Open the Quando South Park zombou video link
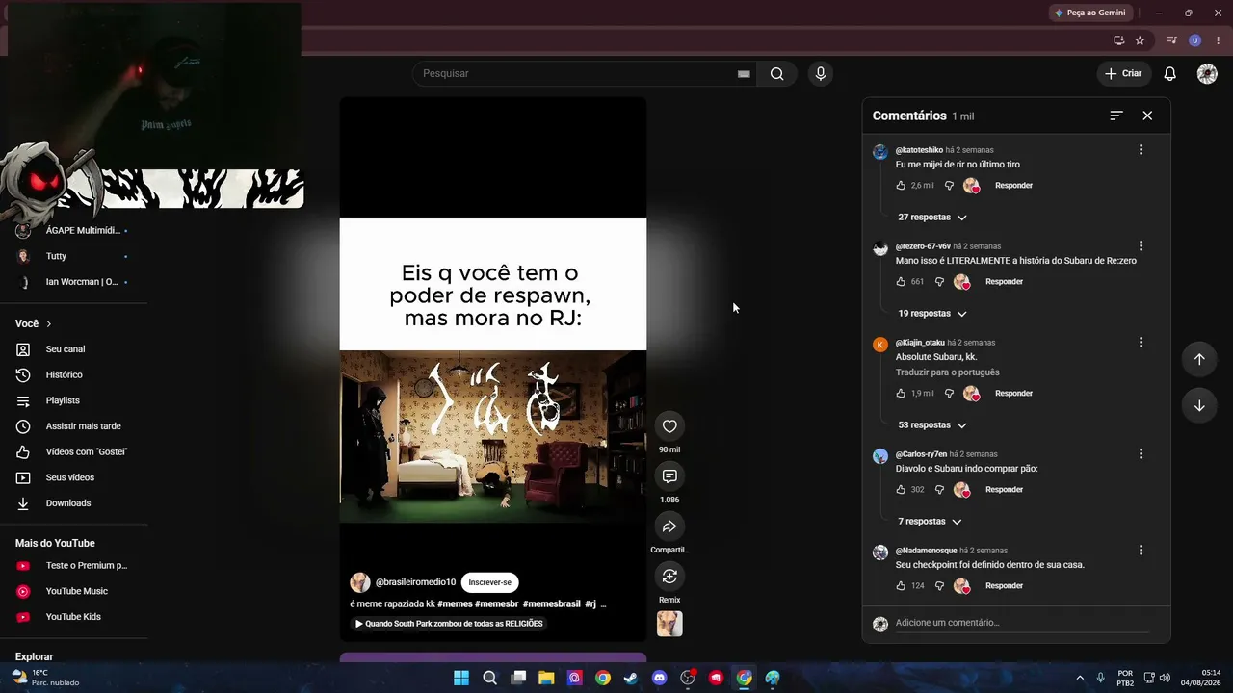Viewport: 1233px width, 693px height. [x=449, y=624]
